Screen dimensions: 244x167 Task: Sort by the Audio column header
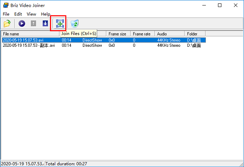click(x=170, y=34)
